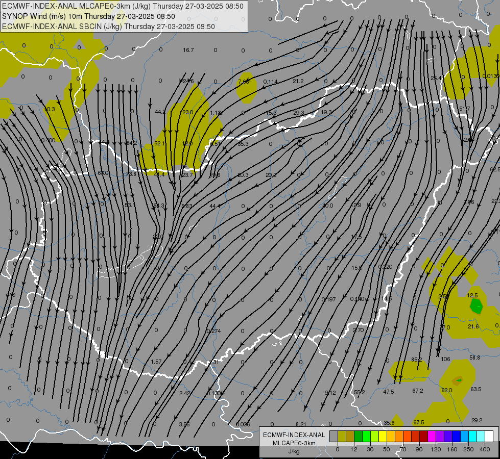
Task: Click the dark red legend swatch after 90
Action: click(424, 436)
